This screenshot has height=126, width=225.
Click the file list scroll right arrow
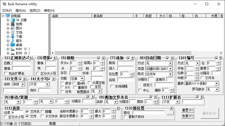(x=221, y=53)
